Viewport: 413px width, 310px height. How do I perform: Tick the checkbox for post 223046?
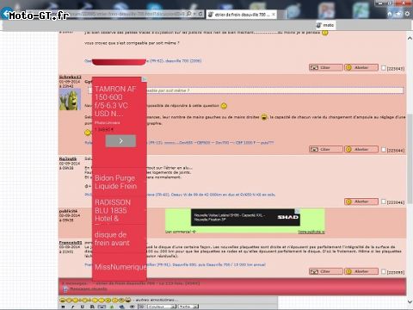pos(384,201)
